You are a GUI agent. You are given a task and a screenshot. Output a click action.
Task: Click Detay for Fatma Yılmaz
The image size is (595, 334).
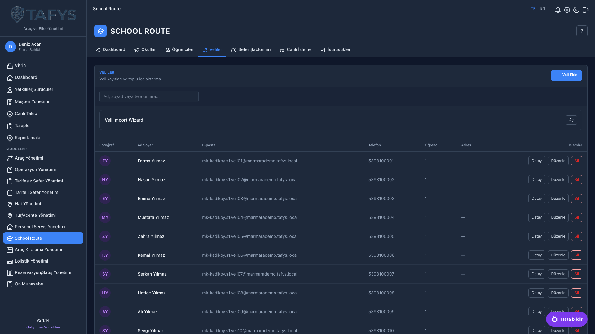pos(536,161)
